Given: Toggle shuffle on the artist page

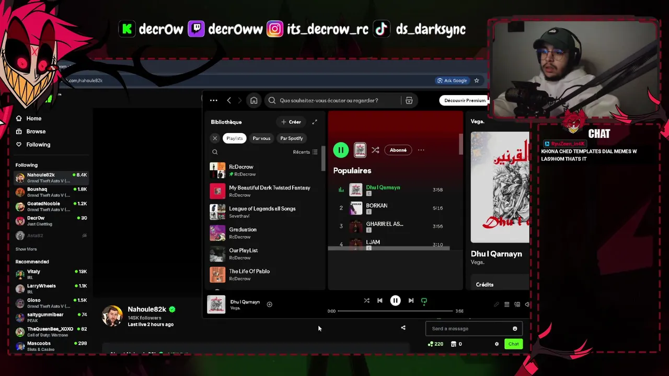Looking at the screenshot, I should pyautogui.click(x=375, y=150).
